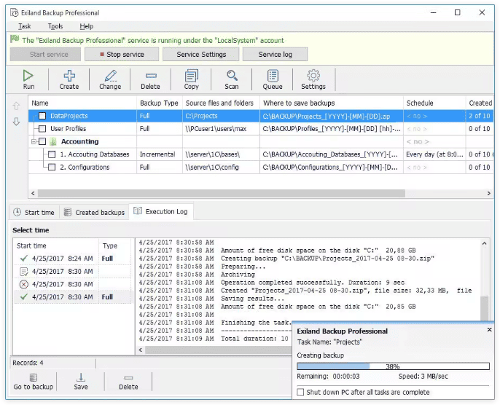
Task: Open the task Queue
Action: tap(273, 79)
